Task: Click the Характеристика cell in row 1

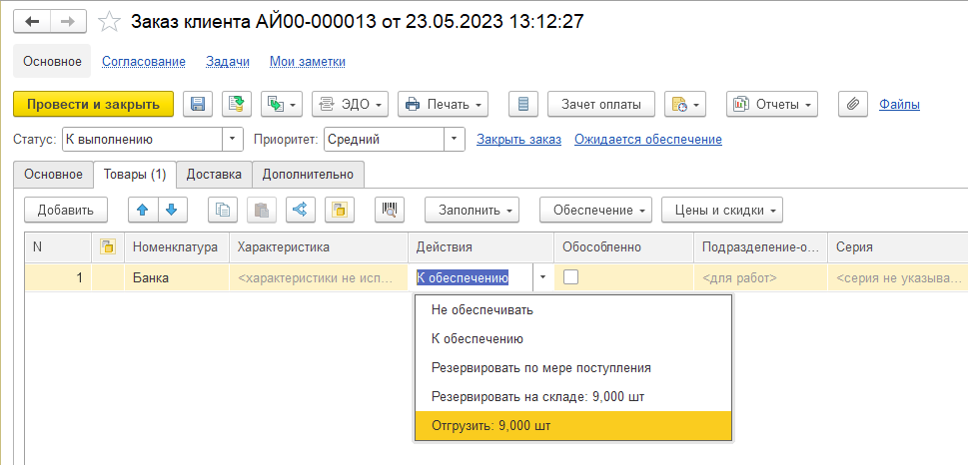Action: [x=319, y=278]
